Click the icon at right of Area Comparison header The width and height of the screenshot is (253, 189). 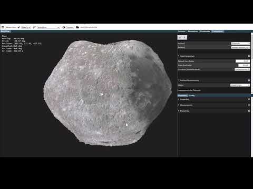point(249,56)
